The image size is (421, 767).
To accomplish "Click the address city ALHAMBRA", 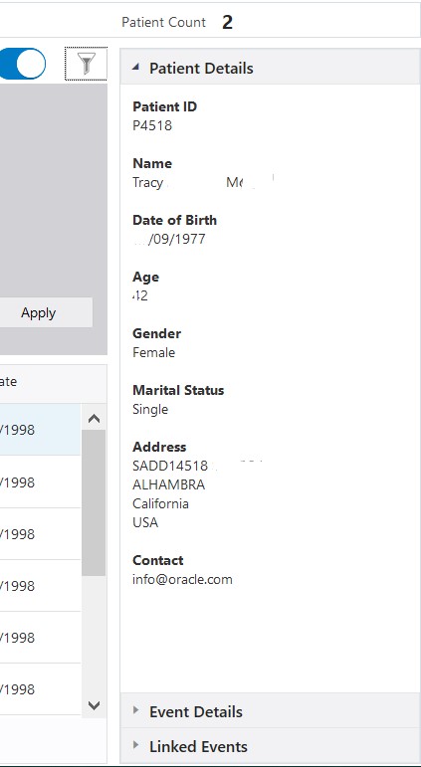I will [168, 484].
